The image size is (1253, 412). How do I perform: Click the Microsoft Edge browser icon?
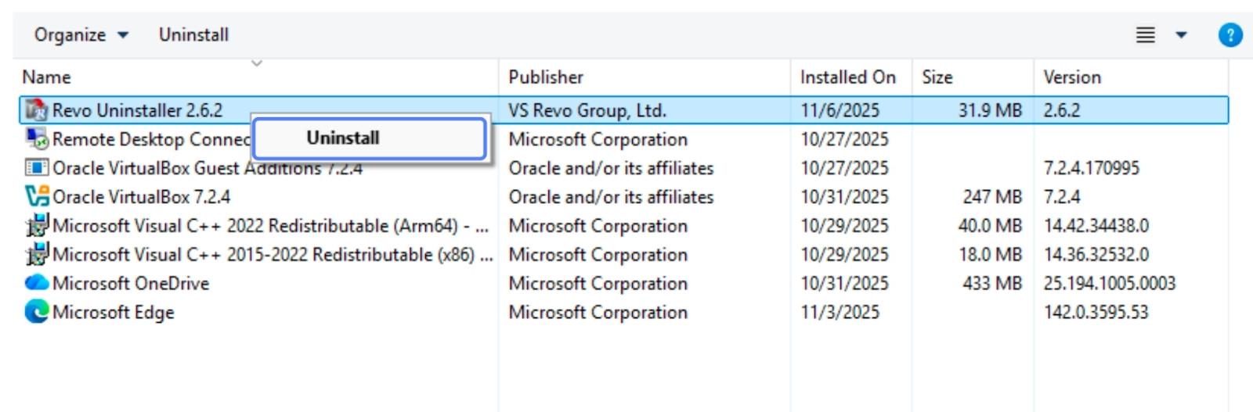pyautogui.click(x=36, y=312)
